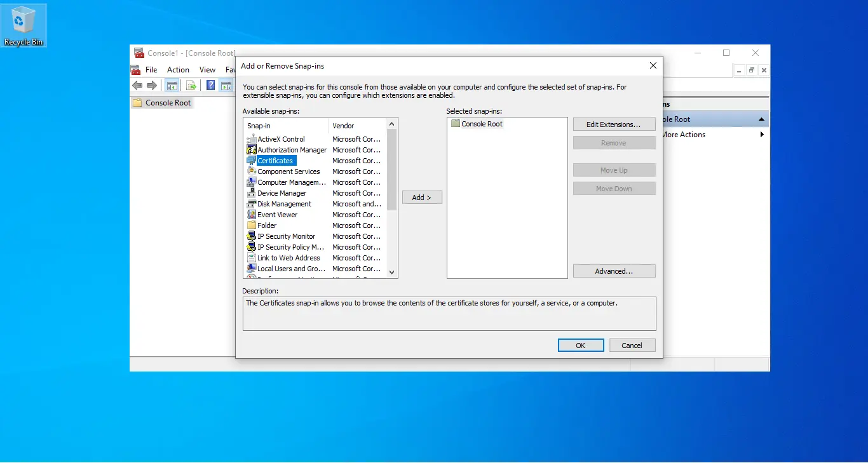The width and height of the screenshot is (868, 463).
Task: Click the Link to Web Address icon
Action: 252,258
